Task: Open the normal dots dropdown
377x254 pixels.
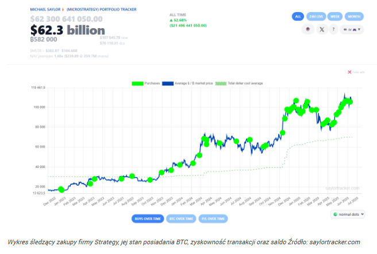Action: (x=348, y=214)
